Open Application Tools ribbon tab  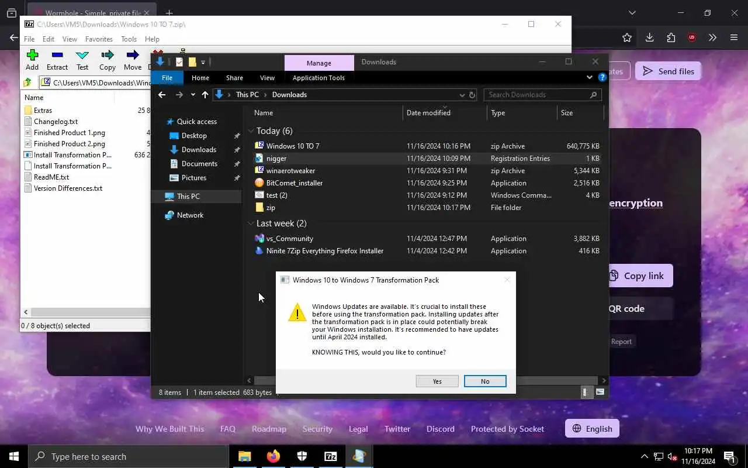pos(318,78)
